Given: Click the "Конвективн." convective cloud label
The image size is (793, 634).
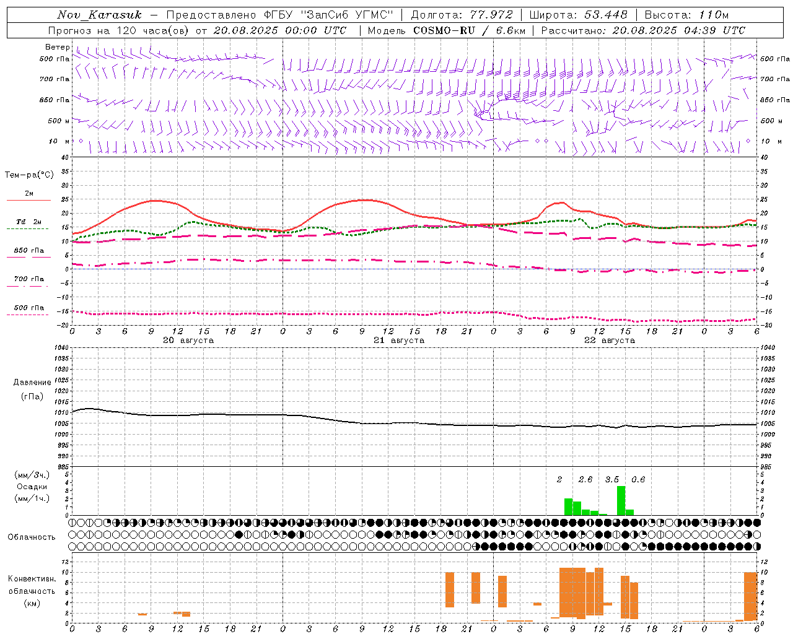Looking at the screenshot, I should click(x=32, y=579).
